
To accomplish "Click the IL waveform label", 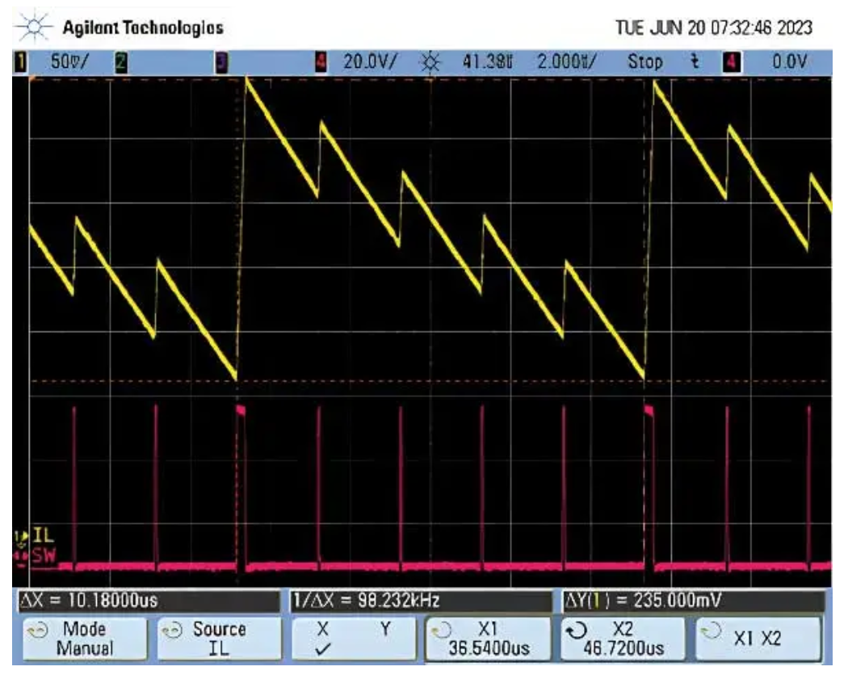I will 44,535.
